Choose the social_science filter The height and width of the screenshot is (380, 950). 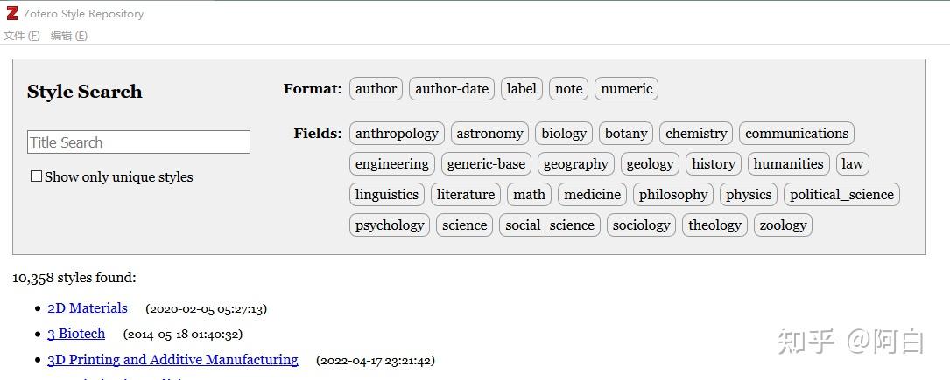(x=550, y=225)
